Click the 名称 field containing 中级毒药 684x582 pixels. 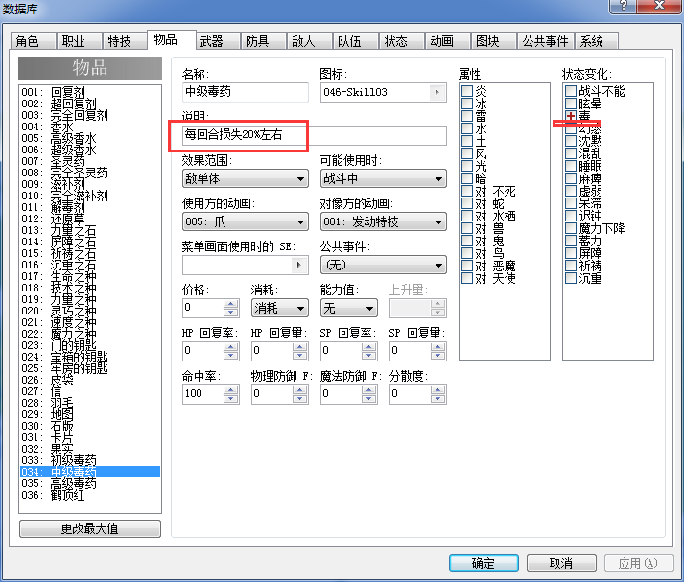click(246, 92)
